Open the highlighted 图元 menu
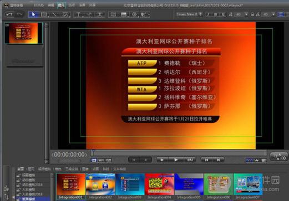289x201 pixels. 61,6
